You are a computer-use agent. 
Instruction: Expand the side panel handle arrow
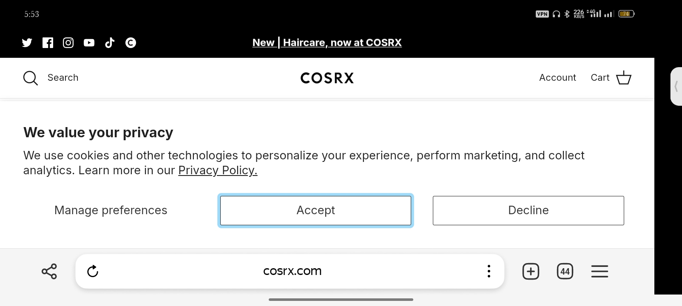(676, 86)
